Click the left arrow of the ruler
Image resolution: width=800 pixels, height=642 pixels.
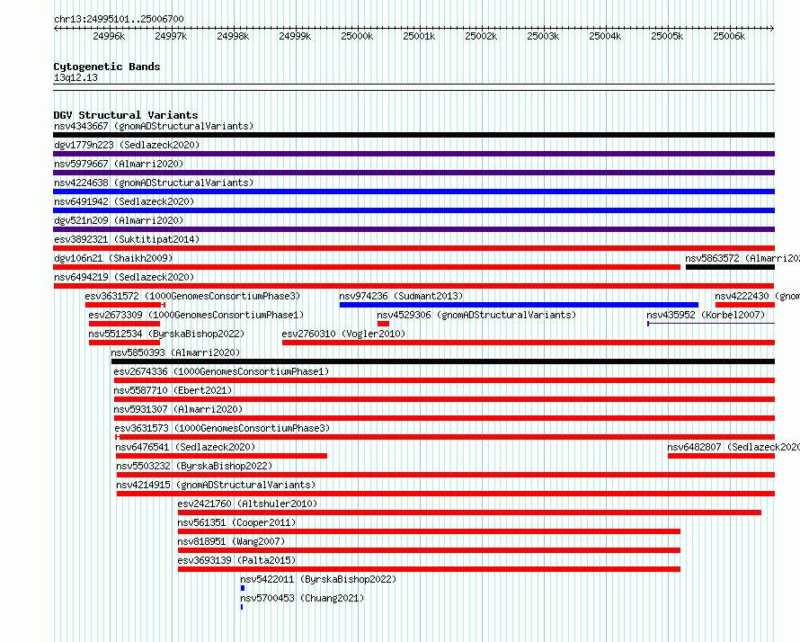pyautogui.click(x=56, y=28)
